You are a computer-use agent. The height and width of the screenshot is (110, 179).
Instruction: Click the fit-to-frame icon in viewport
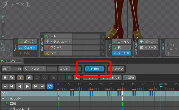(x=3, y=49)
